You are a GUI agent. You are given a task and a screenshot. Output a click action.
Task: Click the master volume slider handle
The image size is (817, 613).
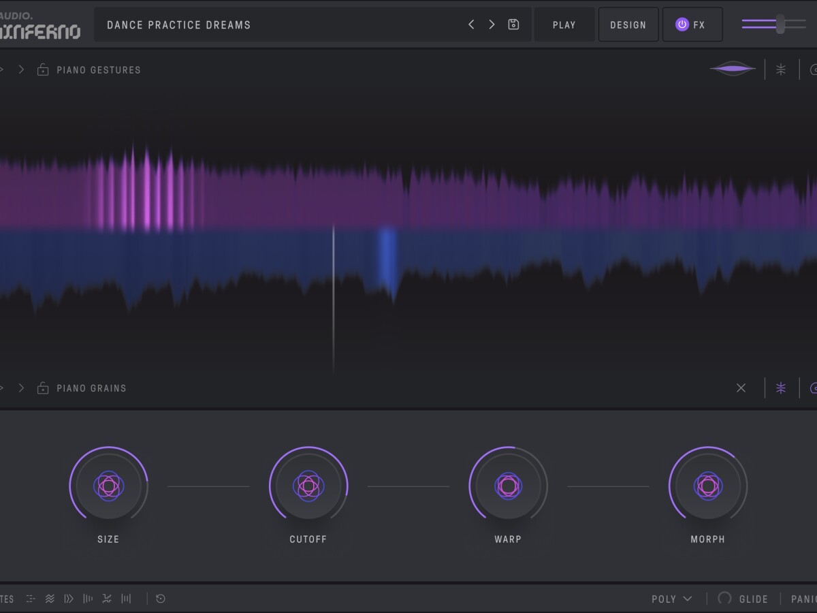[780, 24]
